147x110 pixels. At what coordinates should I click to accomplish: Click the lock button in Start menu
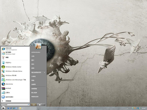[x=40, y=105]
